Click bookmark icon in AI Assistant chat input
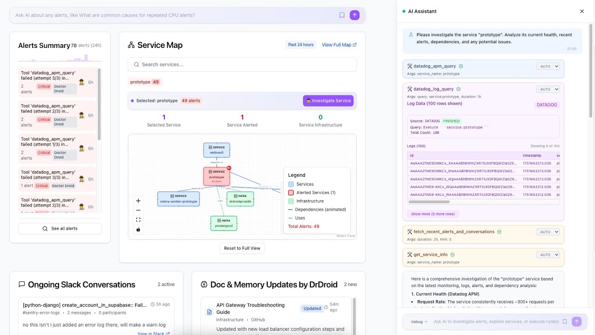This screenshot has height=335, width=595. (565, 322)
